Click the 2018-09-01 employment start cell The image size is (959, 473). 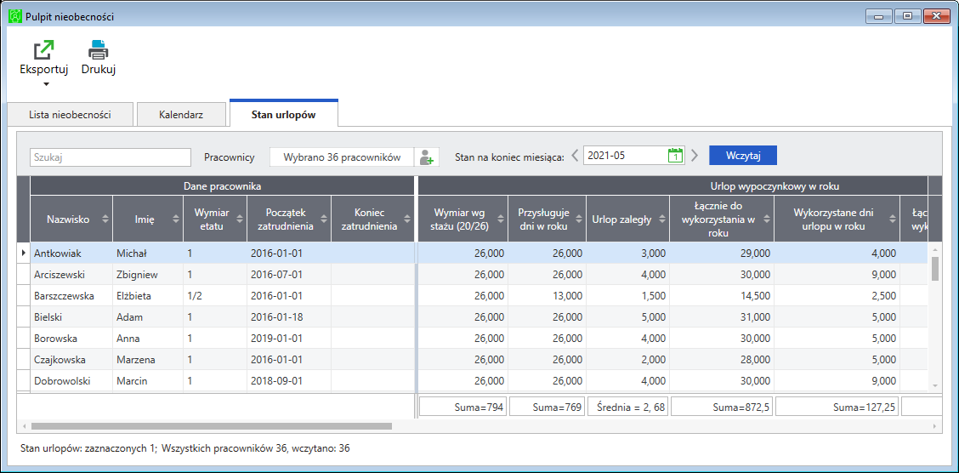tap(289, 380)
